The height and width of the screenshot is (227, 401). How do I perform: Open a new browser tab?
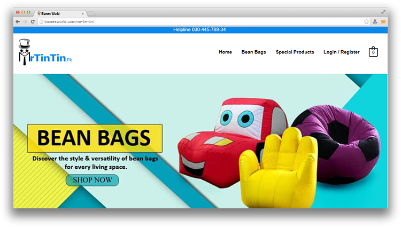91,13
